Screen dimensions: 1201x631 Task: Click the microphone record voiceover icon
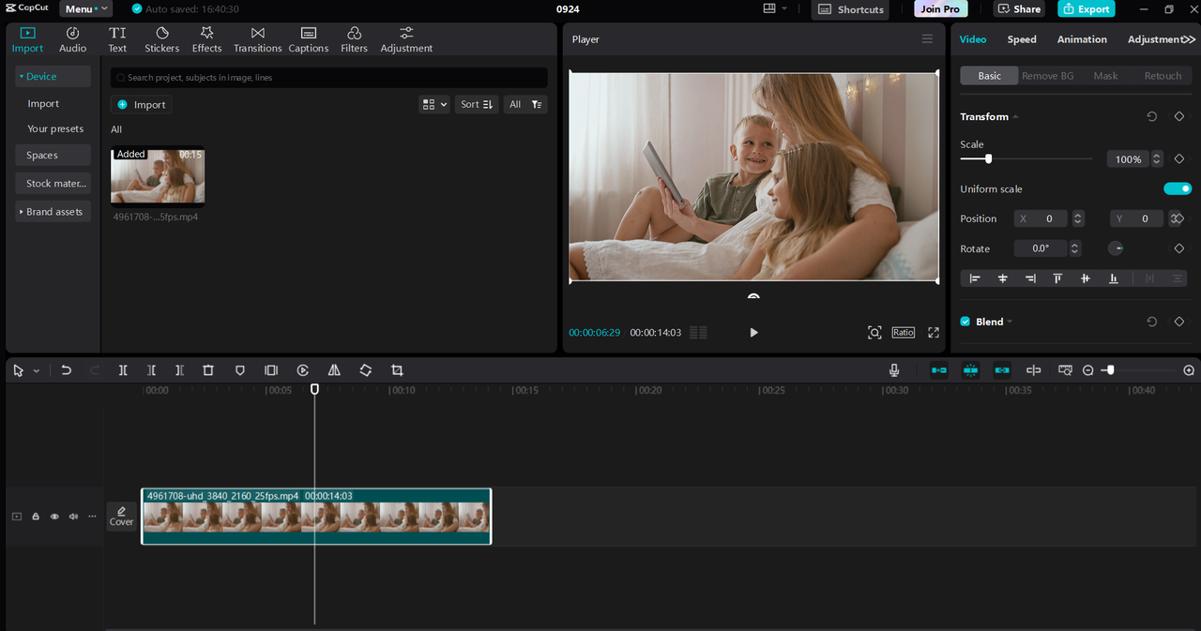[894, 370]
